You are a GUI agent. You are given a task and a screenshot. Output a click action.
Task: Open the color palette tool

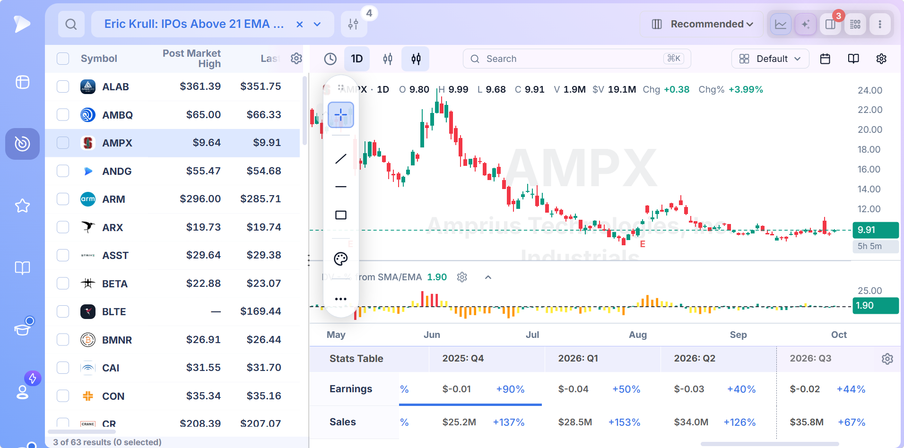341,258
